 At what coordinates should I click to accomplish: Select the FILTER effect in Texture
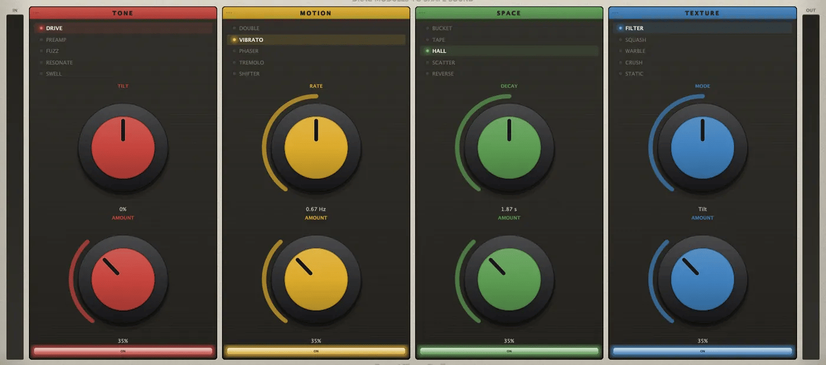pos(703,28)
